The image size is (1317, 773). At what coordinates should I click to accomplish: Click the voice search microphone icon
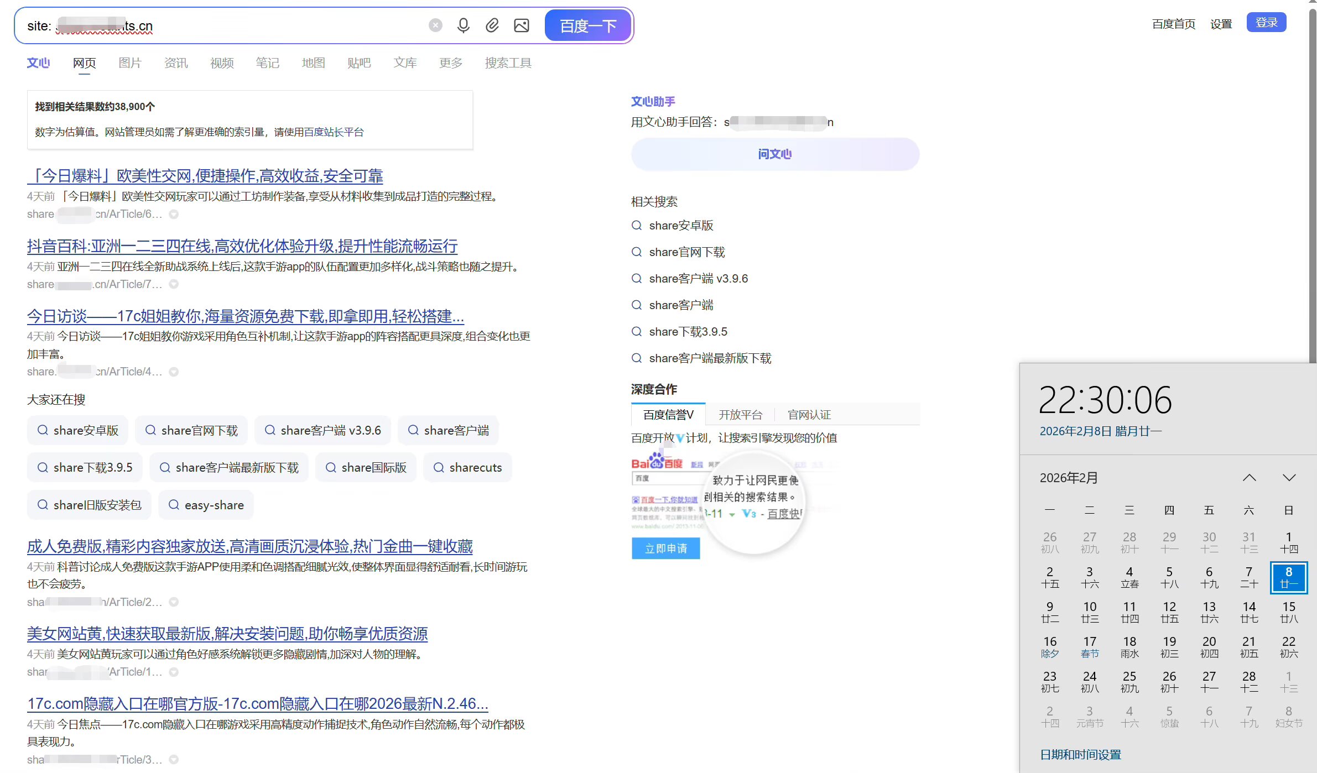pyautogui.click(x=464, y=25)
